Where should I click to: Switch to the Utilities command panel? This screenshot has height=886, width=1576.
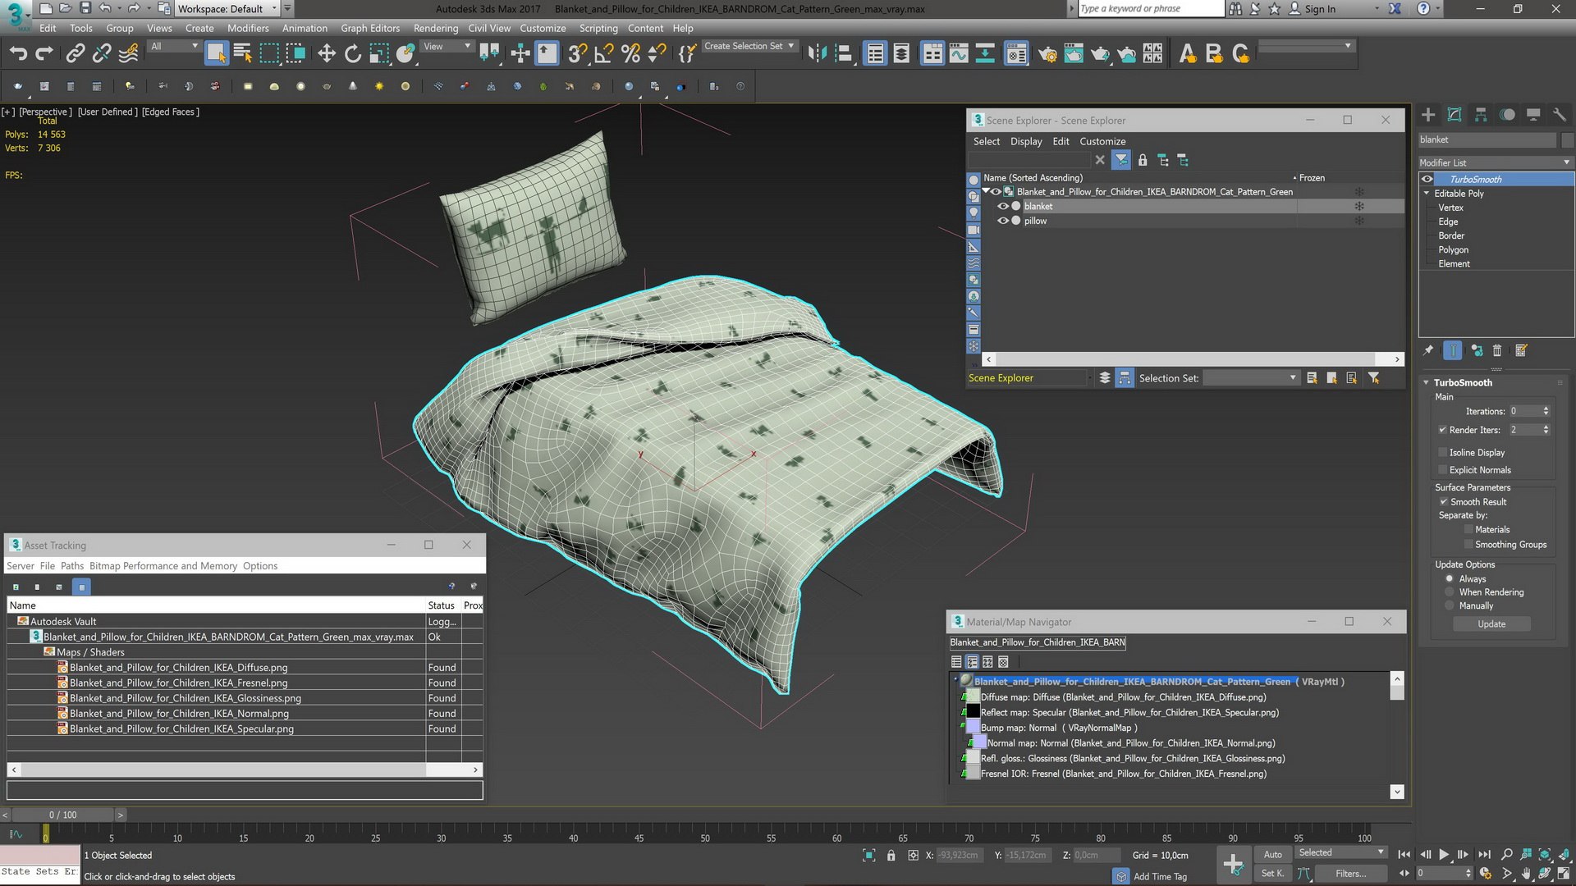[1560, 115]
